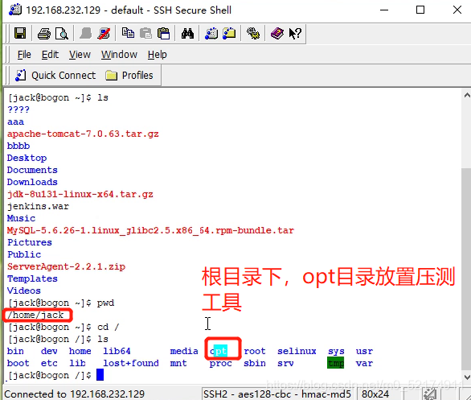This screenshot has width=471, height=400.
Task: Click the Profiles folder icon
Action: coord(112,75)
